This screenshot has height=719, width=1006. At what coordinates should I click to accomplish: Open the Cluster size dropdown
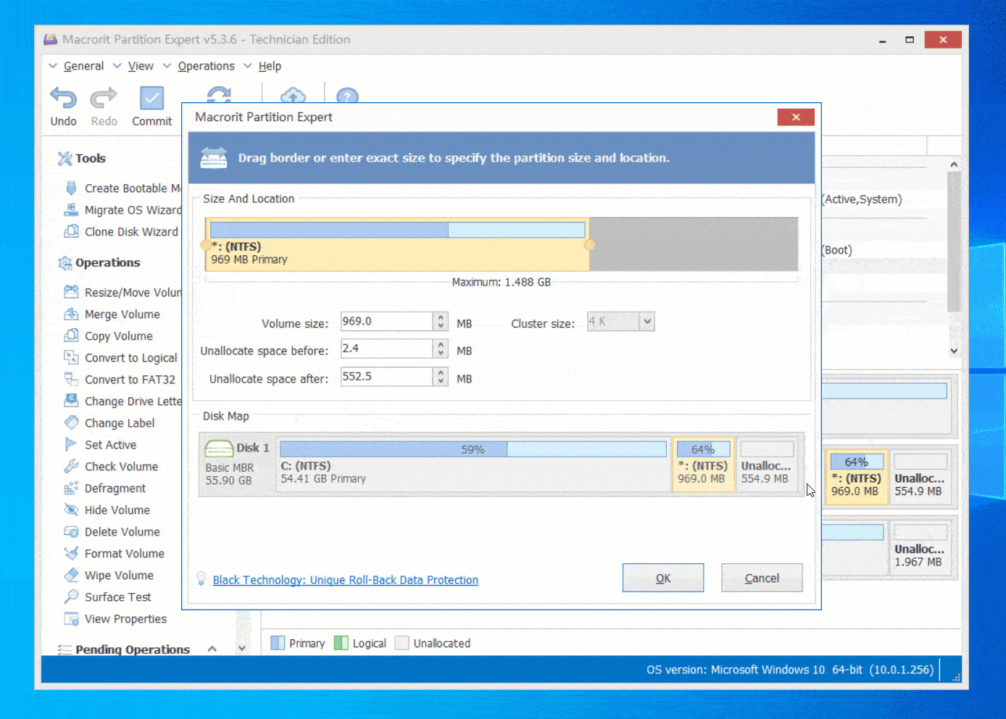[x=647, y=321]
